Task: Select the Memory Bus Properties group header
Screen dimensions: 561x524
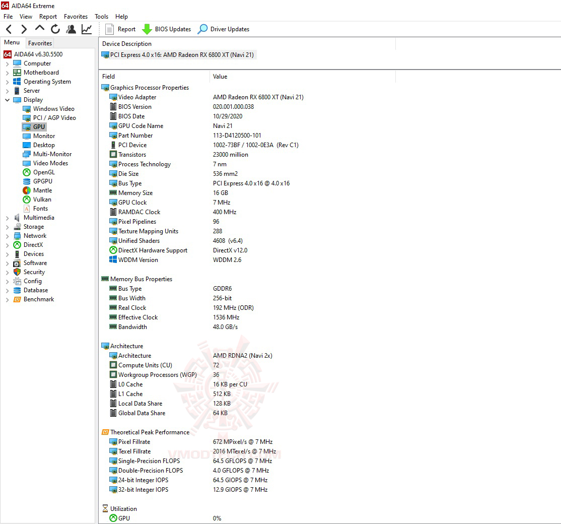Action: point(136,279)
